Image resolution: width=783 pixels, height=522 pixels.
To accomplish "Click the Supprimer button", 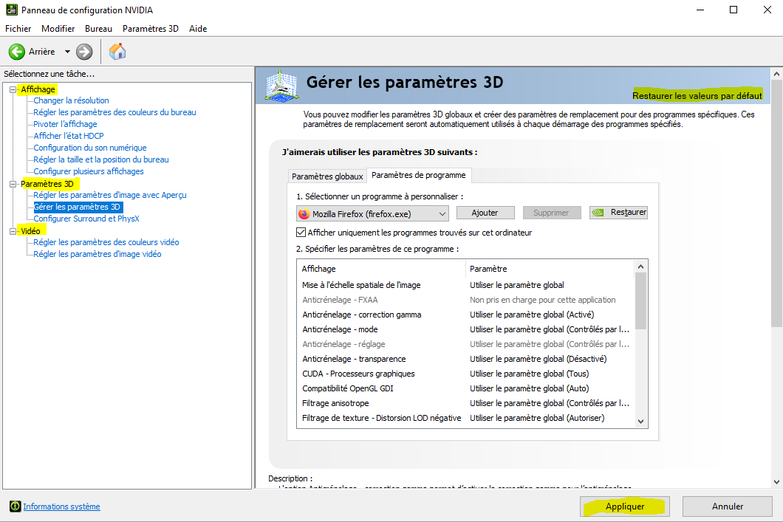I will pyautogui.click(x=551, y=213).
